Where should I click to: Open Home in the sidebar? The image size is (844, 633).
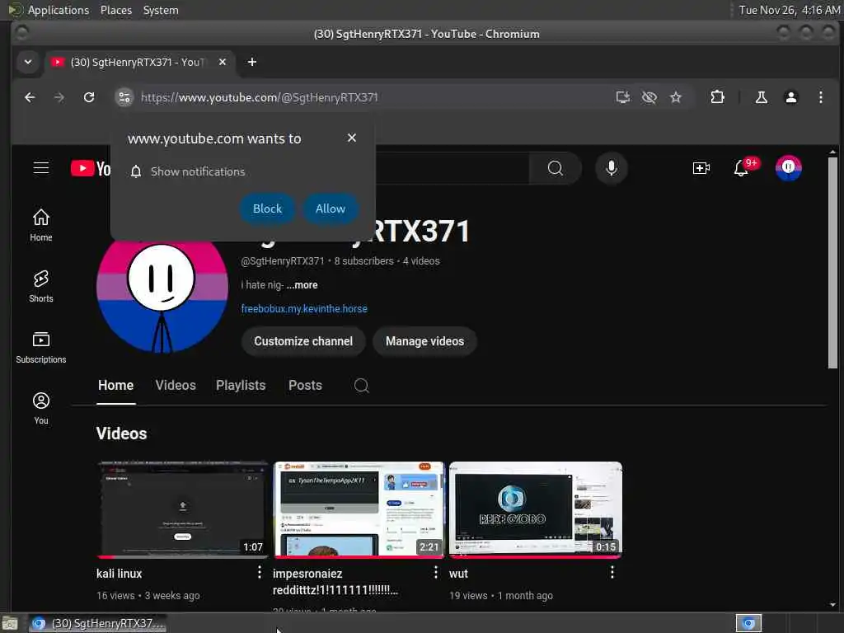point(41,225)
